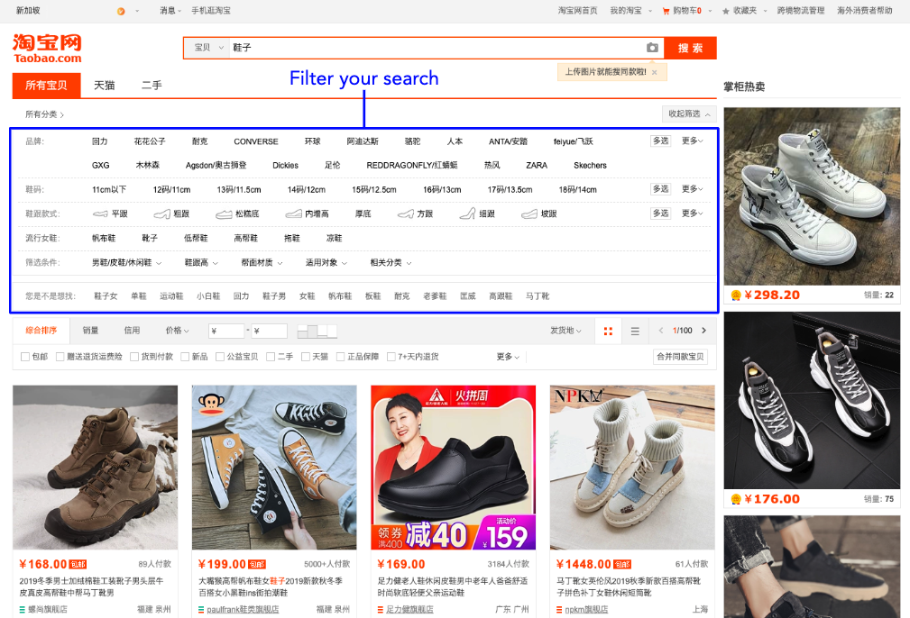Sort by 信用
This screenshot has width=910, height=618.
click(132, 331)
